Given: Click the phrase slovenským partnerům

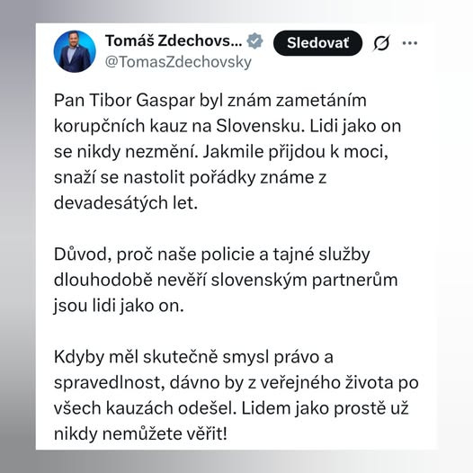Looking at the screenshot, I should point(304,281).
